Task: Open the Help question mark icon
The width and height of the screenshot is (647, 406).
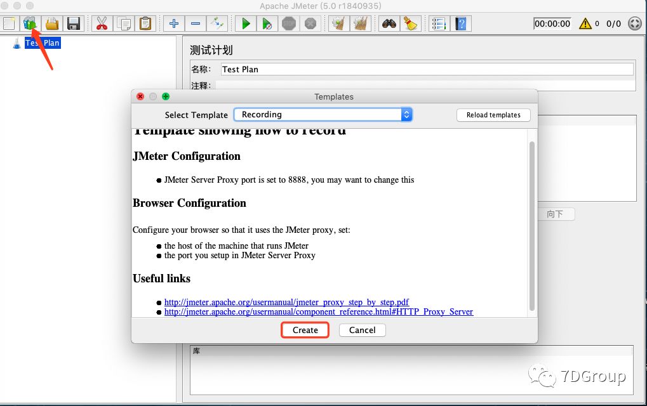Action: click(461, 23)
